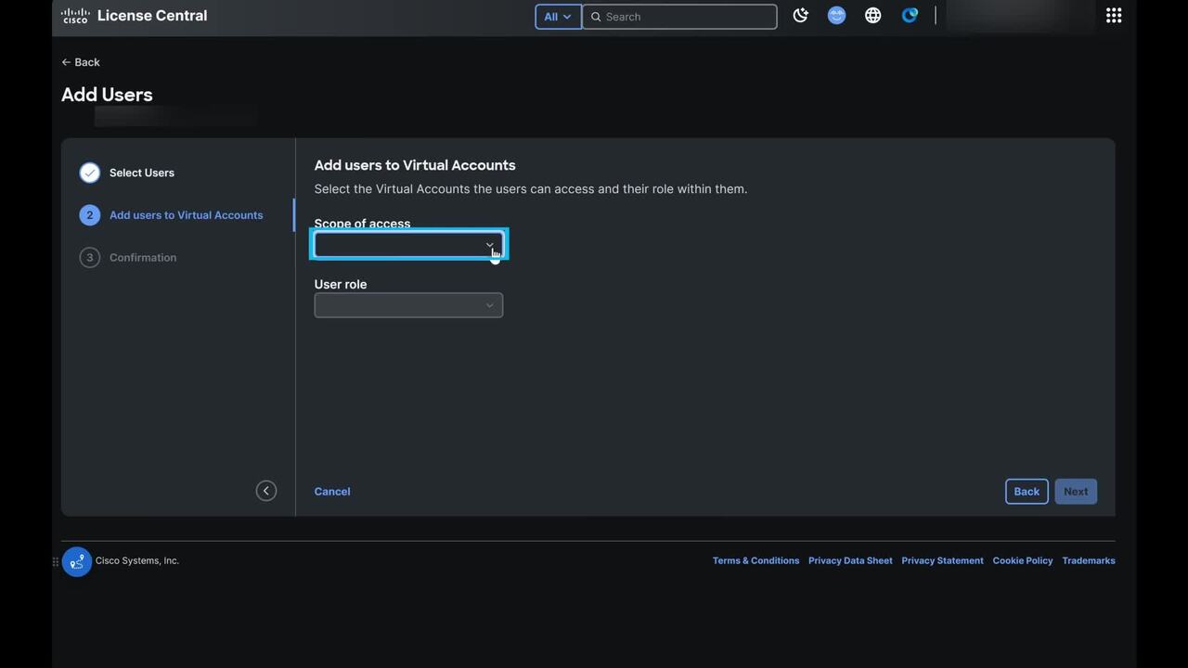Open the All search filter dropdown
Image resolution: width=1188 pixels, height=668 pixels.
pyautogui.click(x=558, y=17)
